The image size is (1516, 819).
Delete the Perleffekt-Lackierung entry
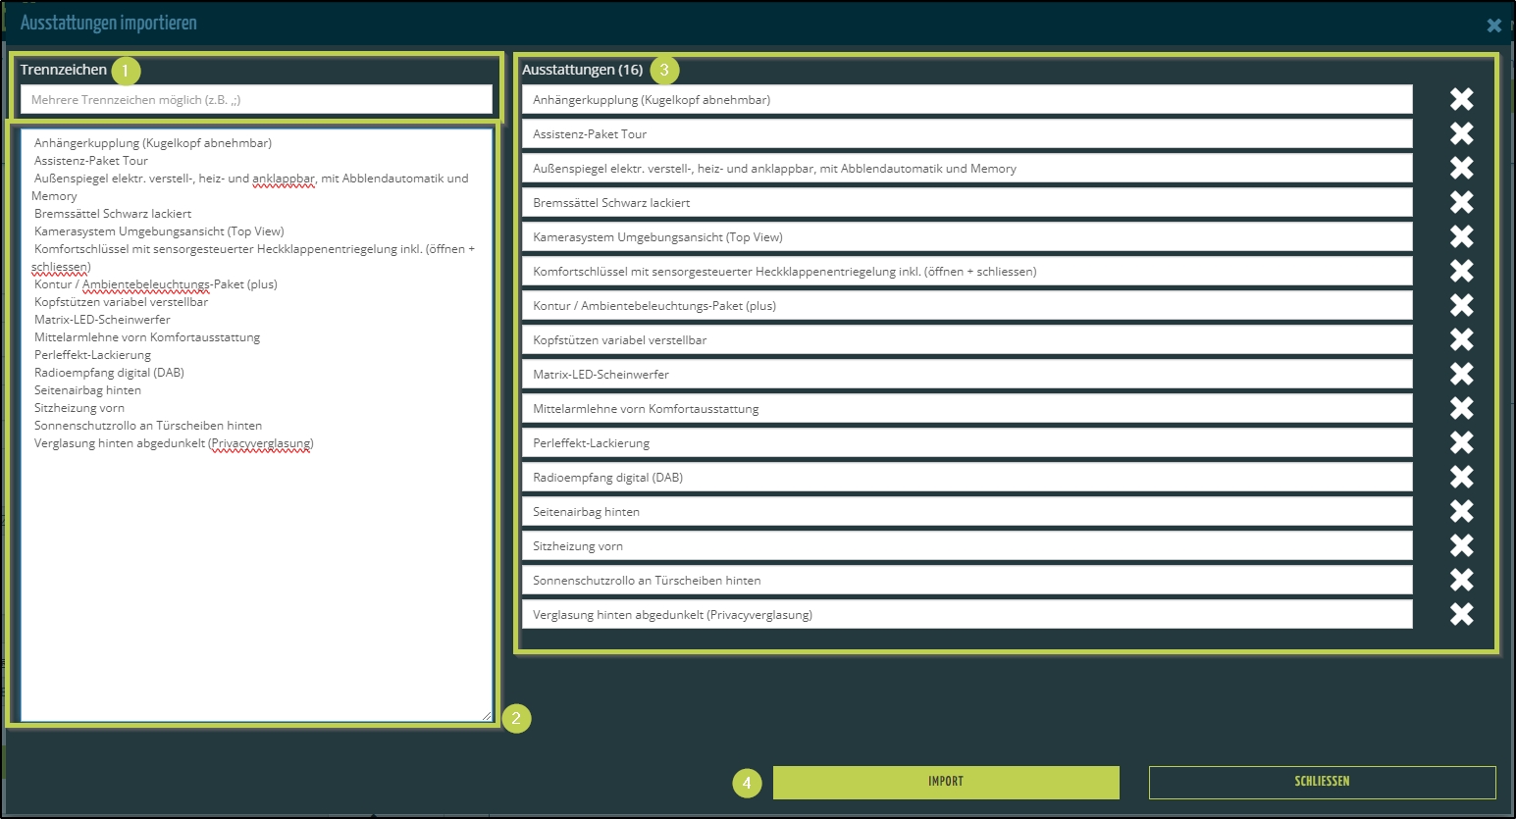(1461, 442)
